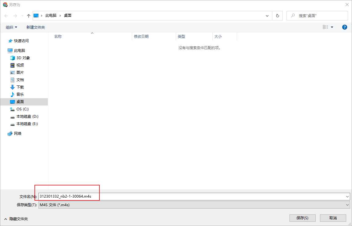
Task: Open 音乐 folder in sidebar
Action: (20, 95)
